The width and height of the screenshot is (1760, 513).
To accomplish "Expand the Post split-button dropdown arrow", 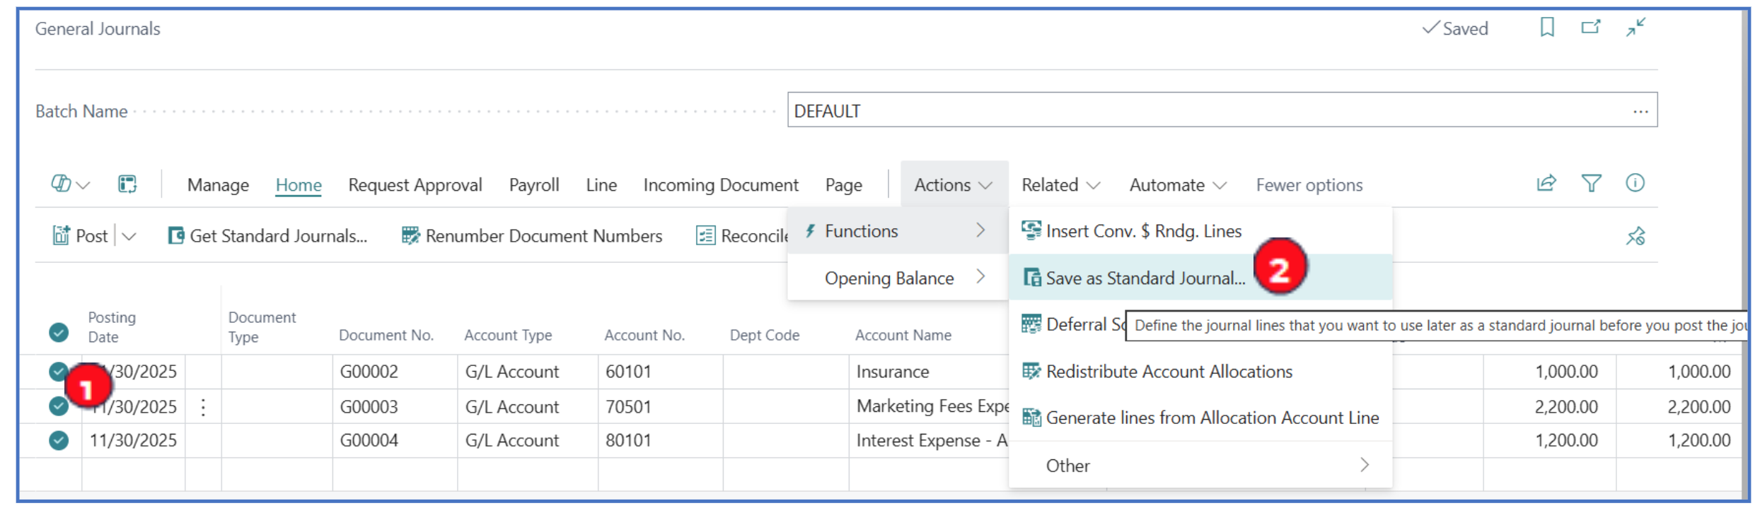I will (x=129, y=236).
